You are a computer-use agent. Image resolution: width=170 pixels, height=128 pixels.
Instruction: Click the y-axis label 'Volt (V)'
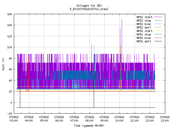pos(3,64)
